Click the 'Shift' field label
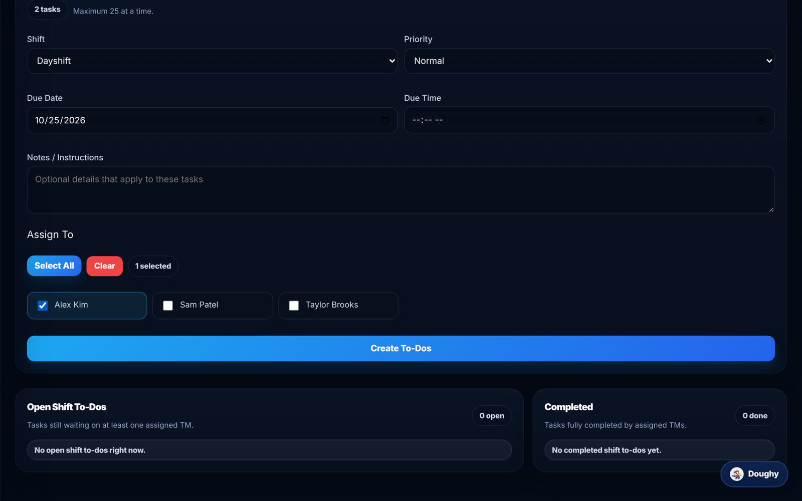This screenshot has height=501, width=802. (x=36, y=39)
